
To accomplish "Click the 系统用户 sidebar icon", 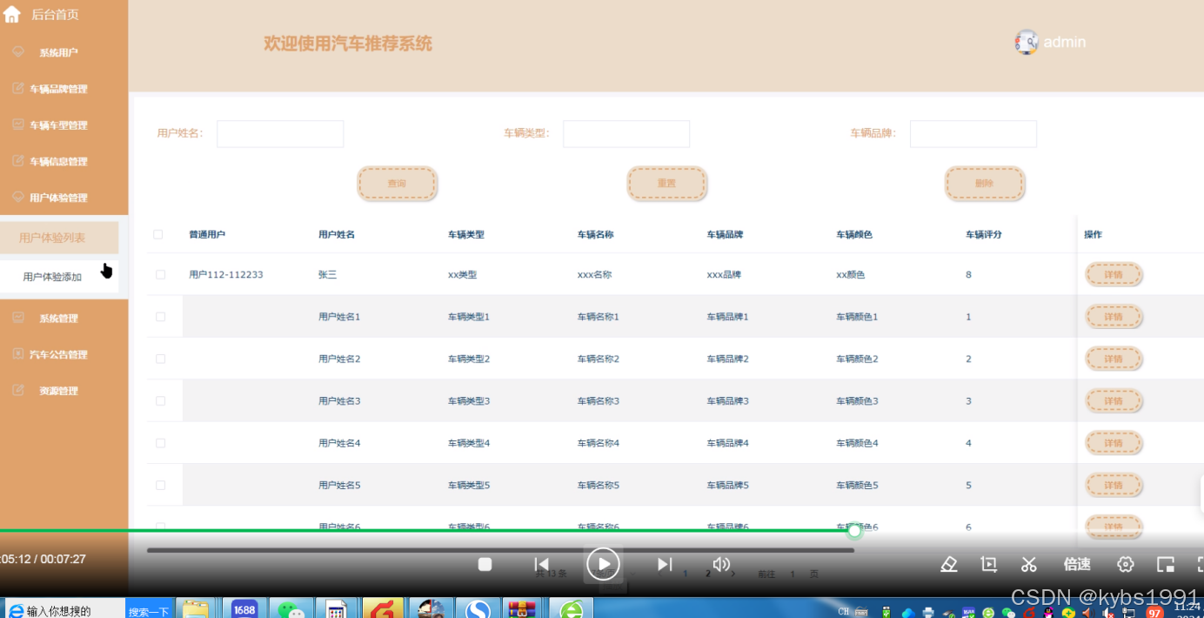I will coord(18,52).
